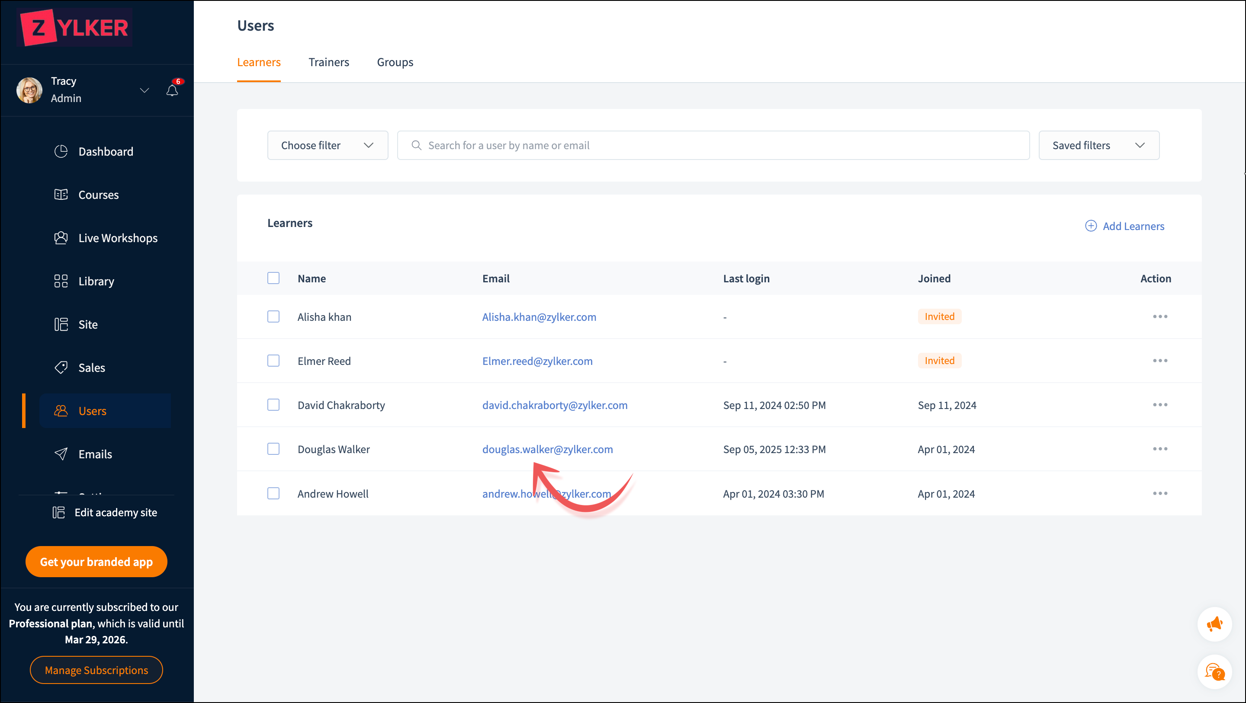The image size is (1246, 703).
Task: Expand the Tracy Admin profile chevron
Action: pyautogui.click(x=144, y=90)
